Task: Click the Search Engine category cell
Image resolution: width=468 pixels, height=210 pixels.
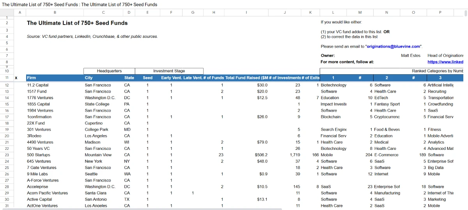Action: coord(333,130)
